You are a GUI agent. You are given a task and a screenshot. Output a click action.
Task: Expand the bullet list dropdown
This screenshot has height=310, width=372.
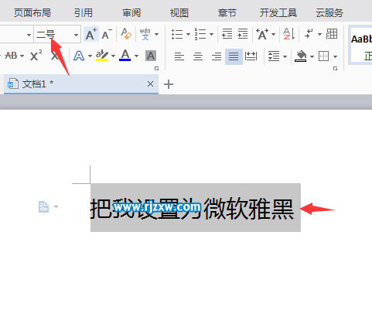pyautogui.click(x=188, y=34)
